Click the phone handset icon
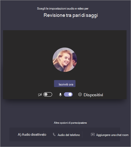 (54, 134)
